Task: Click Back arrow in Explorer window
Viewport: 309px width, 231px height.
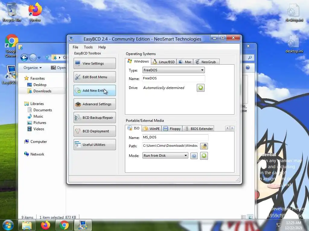Action: click(x=24, y=57)
